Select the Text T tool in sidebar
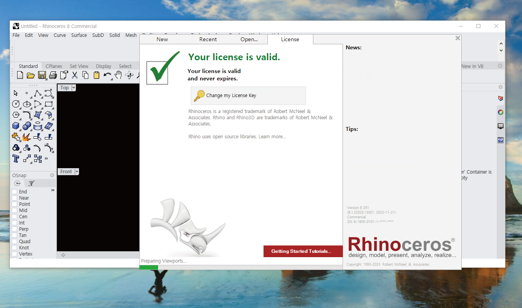 tap(16, 158)
